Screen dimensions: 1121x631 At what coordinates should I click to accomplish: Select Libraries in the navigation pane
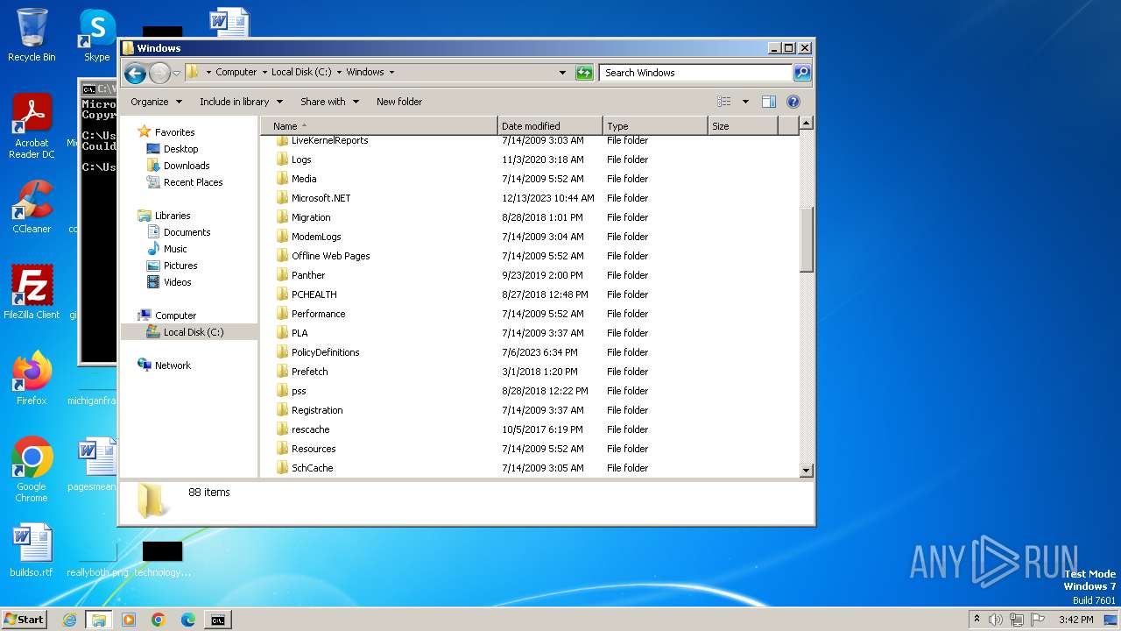tap(173, 216)
